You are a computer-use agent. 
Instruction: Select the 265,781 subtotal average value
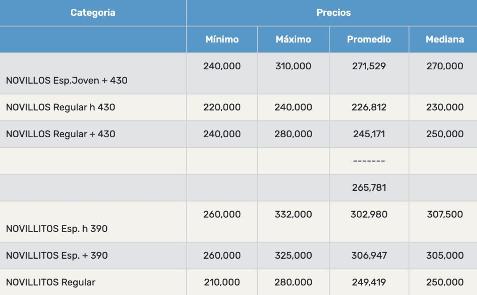369,188
